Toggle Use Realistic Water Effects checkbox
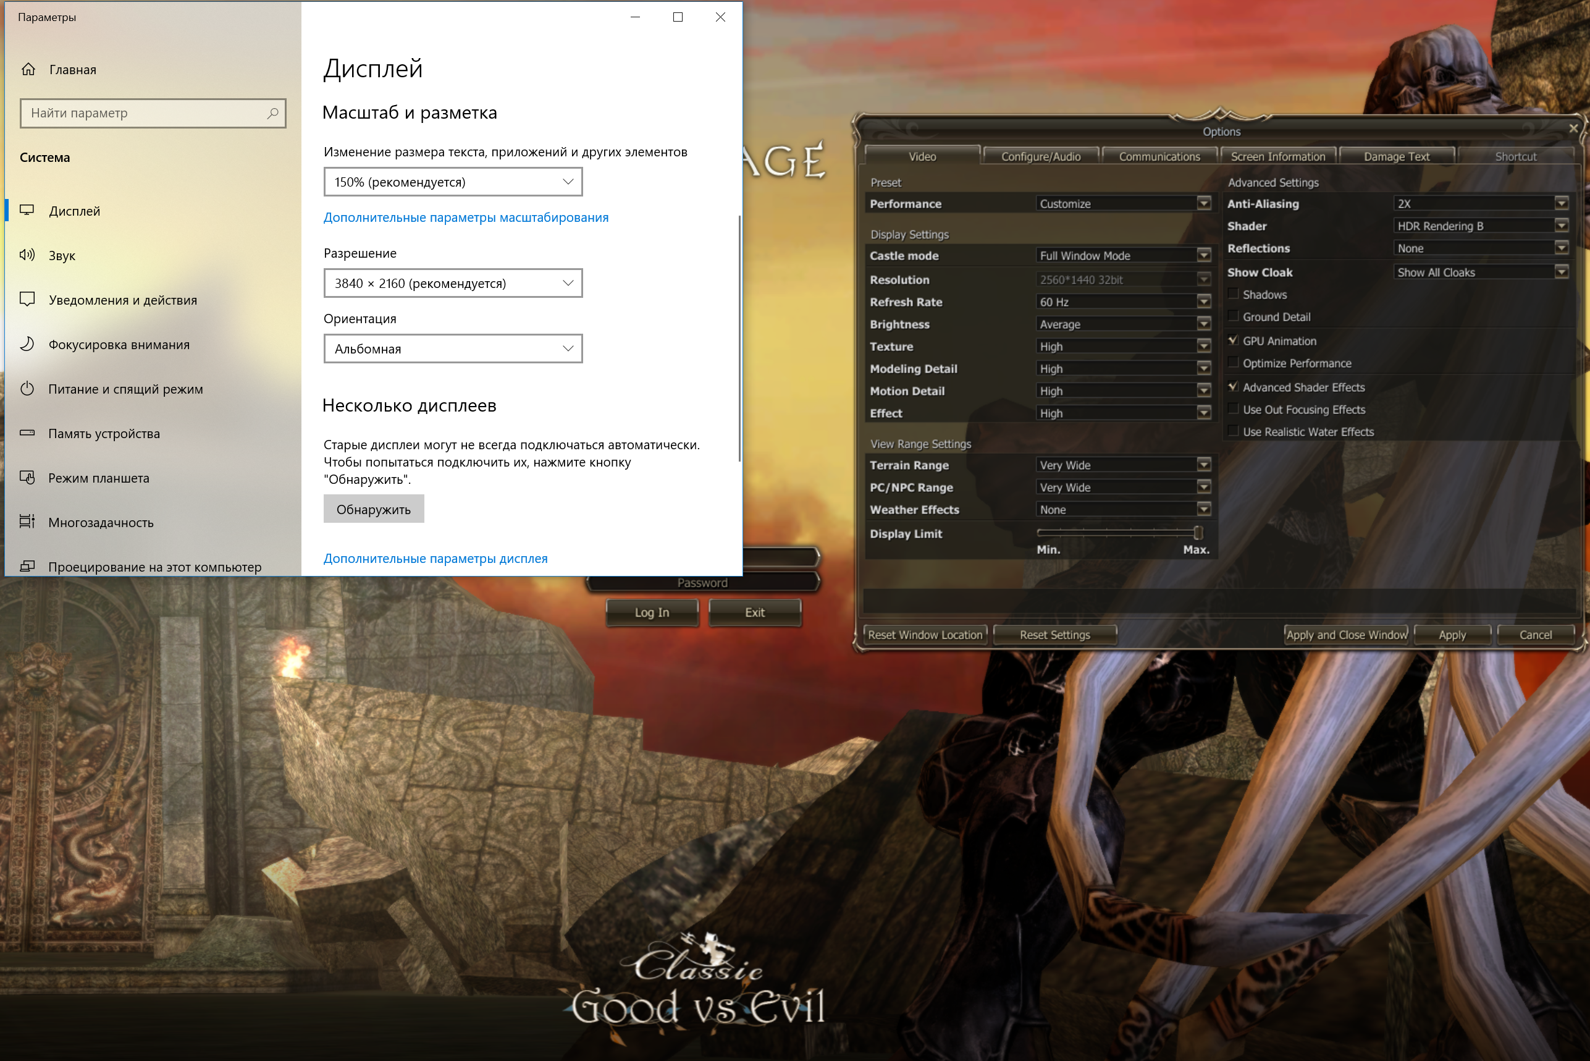Image resolution: width=1590 pixels, height=1061 pixels. click(x=1233, y=431)
